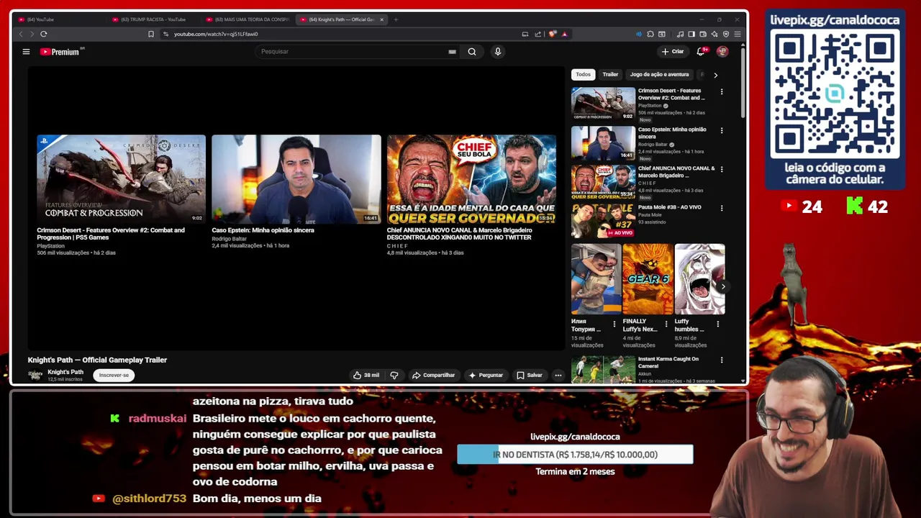Bookmark this page with bookmark icon

tap(150, 34)
